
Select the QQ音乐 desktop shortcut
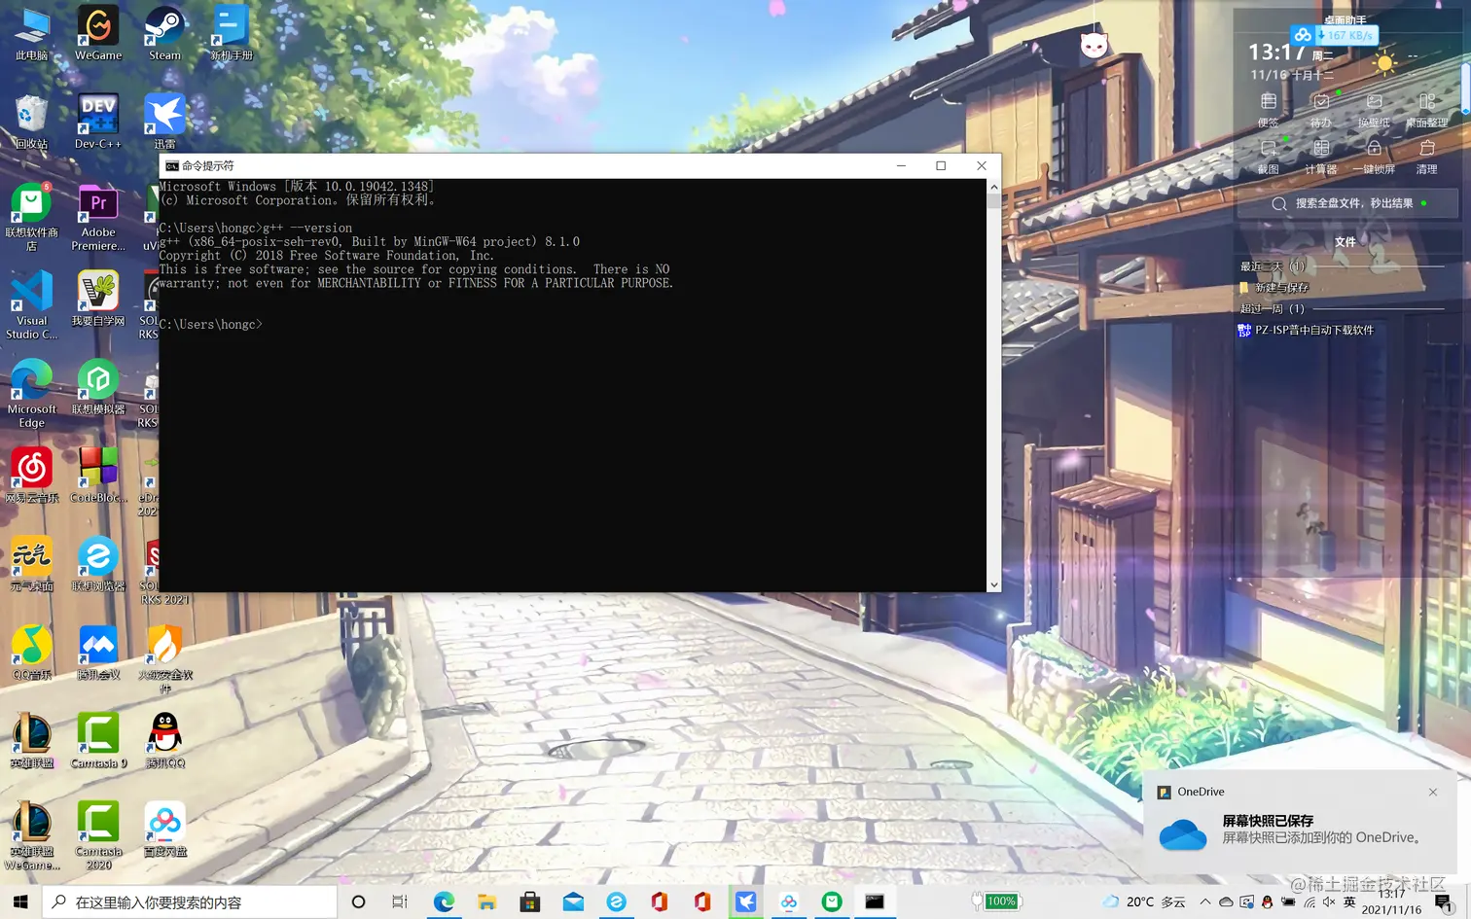pyautogui.click(x=32, y=654)
